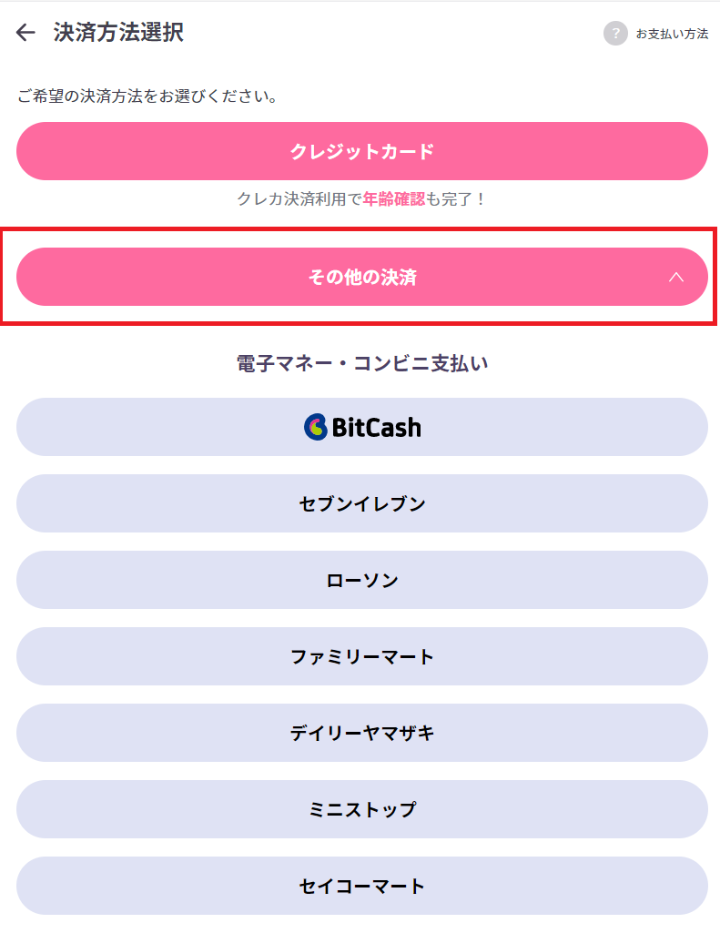Click the 電子マネー・コンビニ支払い heading
720x933 pixels.
(361, 363)
